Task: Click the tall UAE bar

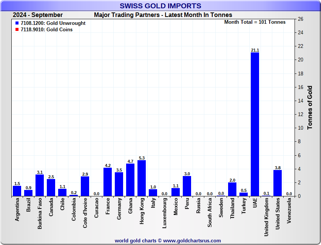Action: [x=255, y=124]
